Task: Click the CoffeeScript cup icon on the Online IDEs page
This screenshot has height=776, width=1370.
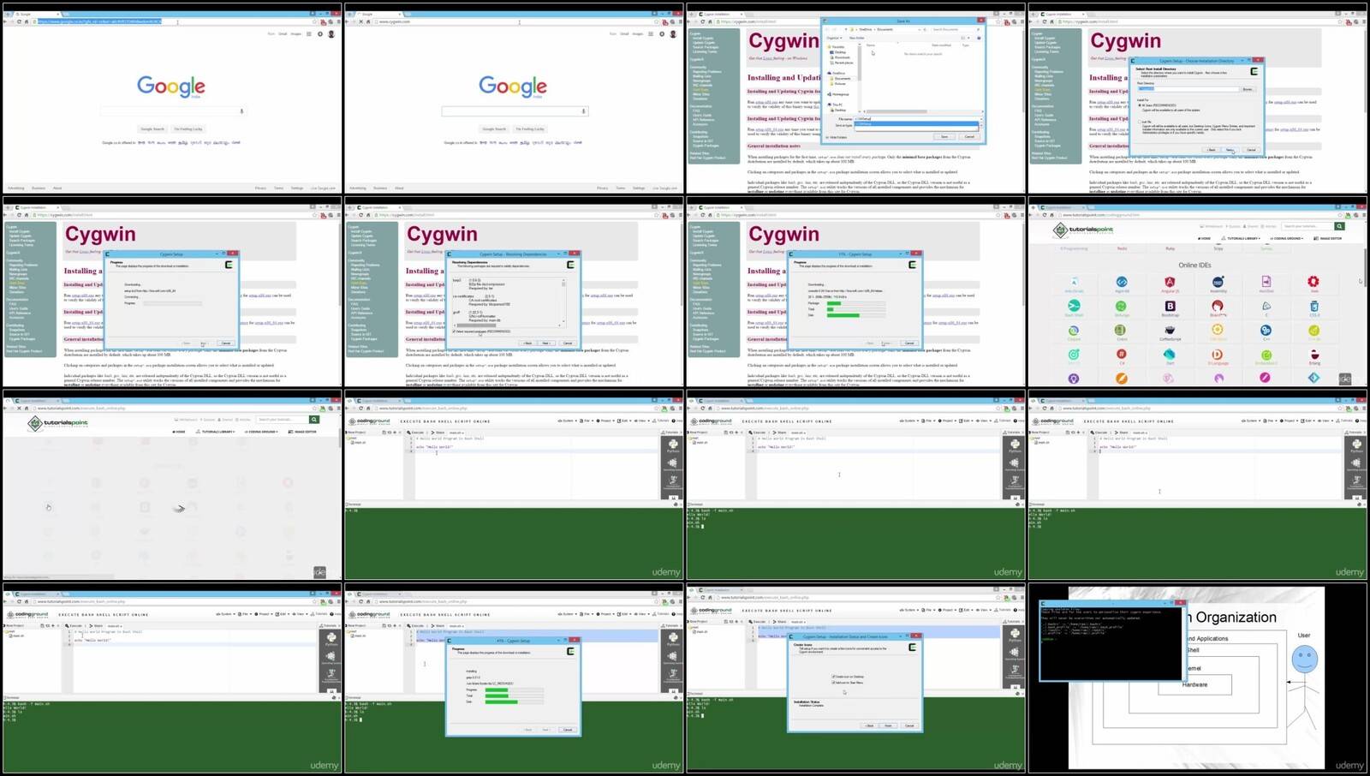Action: pyautogui.click(x=1170, y=330)
